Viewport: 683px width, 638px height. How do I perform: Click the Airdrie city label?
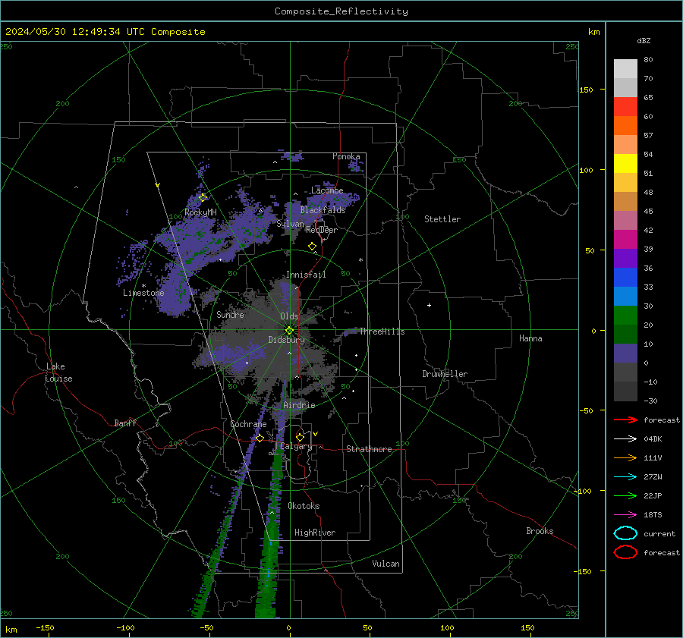coord(299,405)
